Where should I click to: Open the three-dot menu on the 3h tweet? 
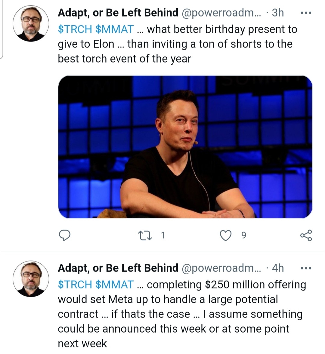pos(306,13)
